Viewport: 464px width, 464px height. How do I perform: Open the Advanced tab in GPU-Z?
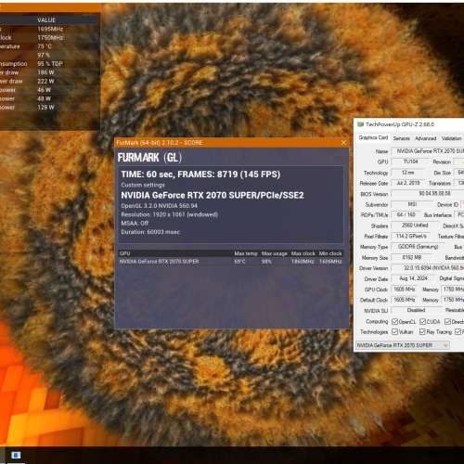426,138
